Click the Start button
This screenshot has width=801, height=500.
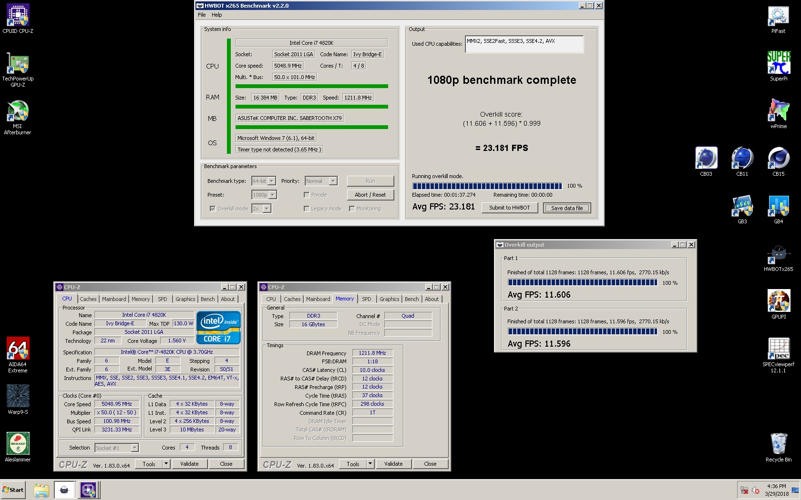13,490
